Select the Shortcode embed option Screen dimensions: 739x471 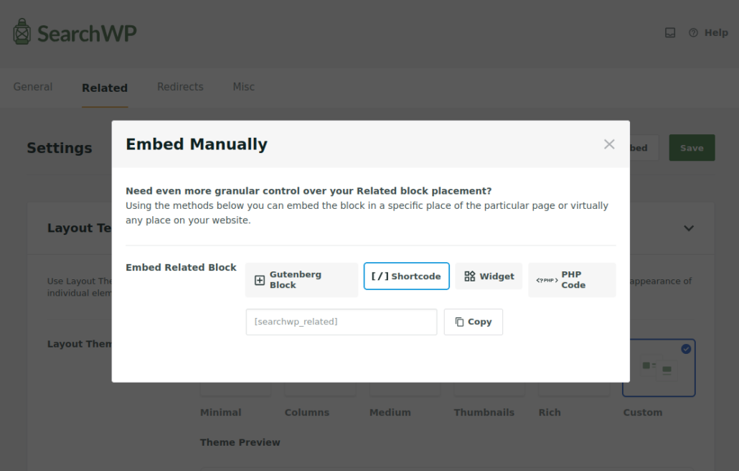[x=406, y=276]
